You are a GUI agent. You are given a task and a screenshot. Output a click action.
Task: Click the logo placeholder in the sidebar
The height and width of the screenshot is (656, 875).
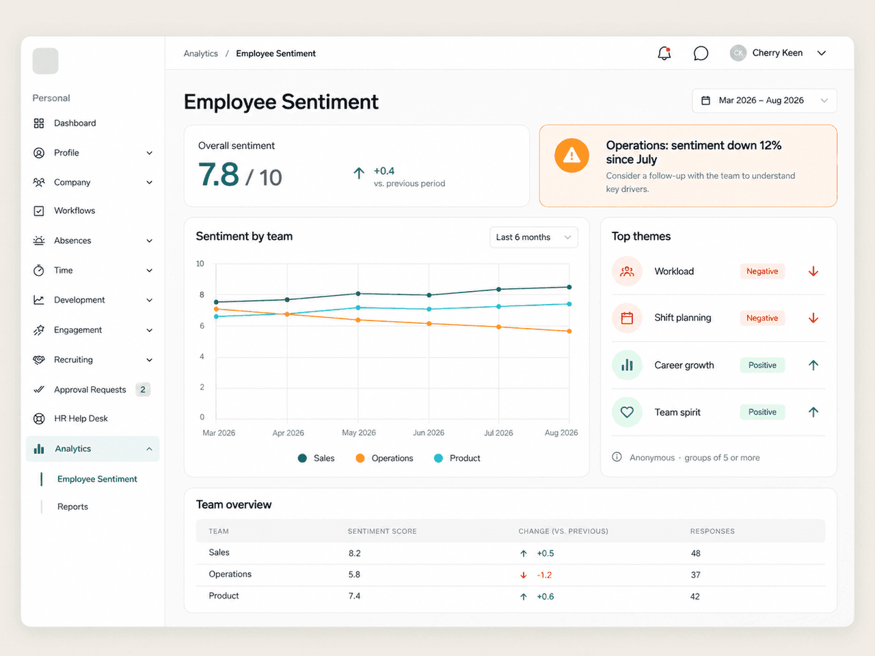tap(45, 61)
